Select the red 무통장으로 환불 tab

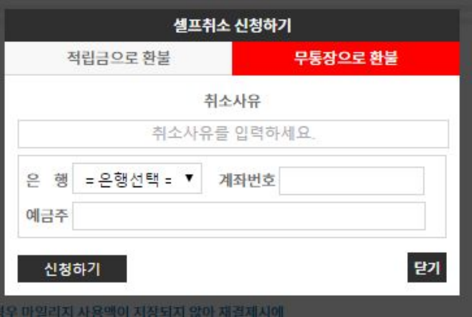346,58
